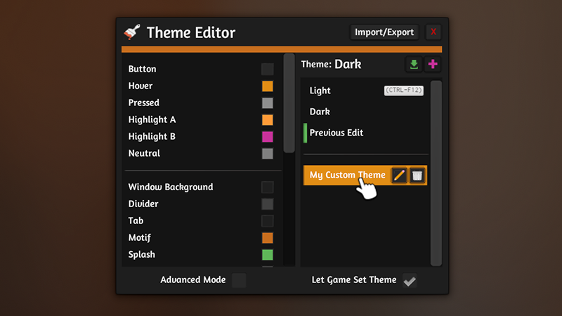
Task: Open the Highlight B magenta swatch
Action: click(268, 136)
